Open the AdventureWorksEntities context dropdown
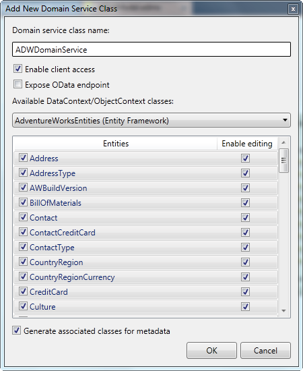Image resolution: width=303 pixels, height=371 pixels. 151,120
